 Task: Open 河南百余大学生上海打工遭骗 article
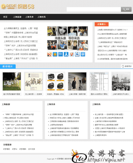(x=65, y=118)
